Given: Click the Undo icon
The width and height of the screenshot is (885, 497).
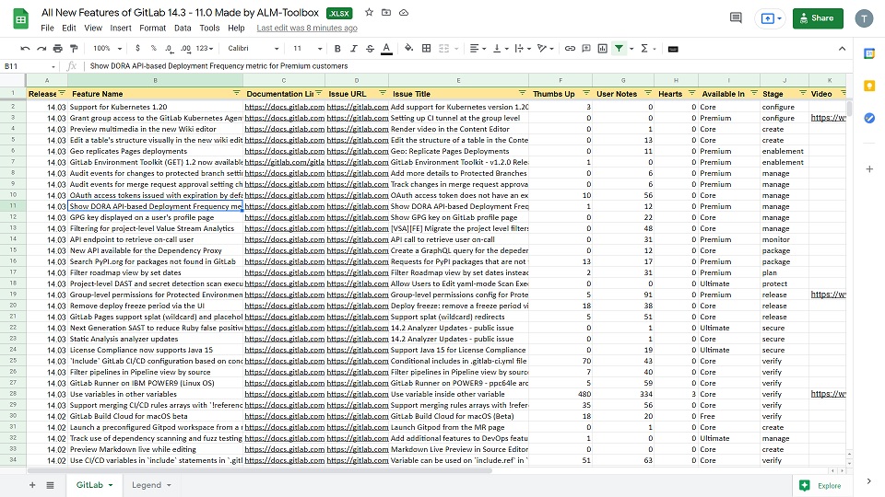Looking at the screenshot, I should [x=25, y=49].
